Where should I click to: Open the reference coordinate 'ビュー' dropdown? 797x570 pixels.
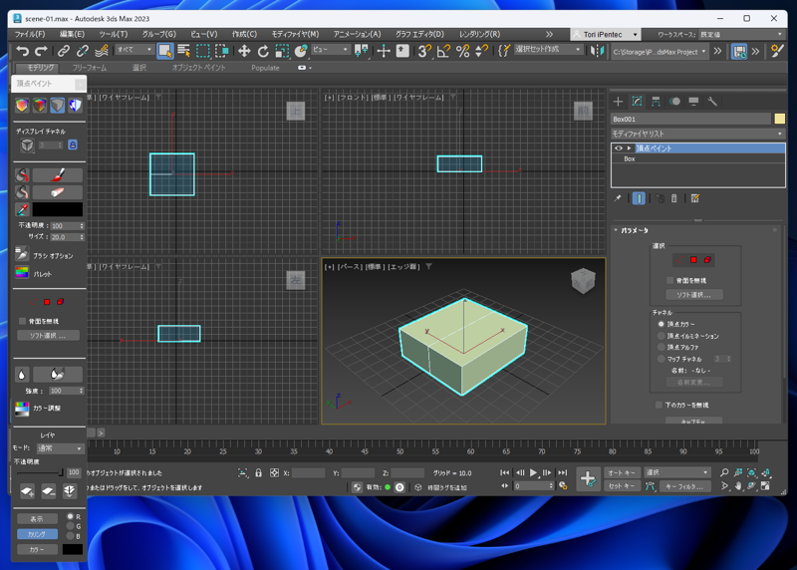[x=331, y=49]
